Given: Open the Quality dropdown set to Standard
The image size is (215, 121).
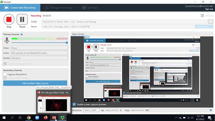Looking at the screenshot, I should coord(39,58).
